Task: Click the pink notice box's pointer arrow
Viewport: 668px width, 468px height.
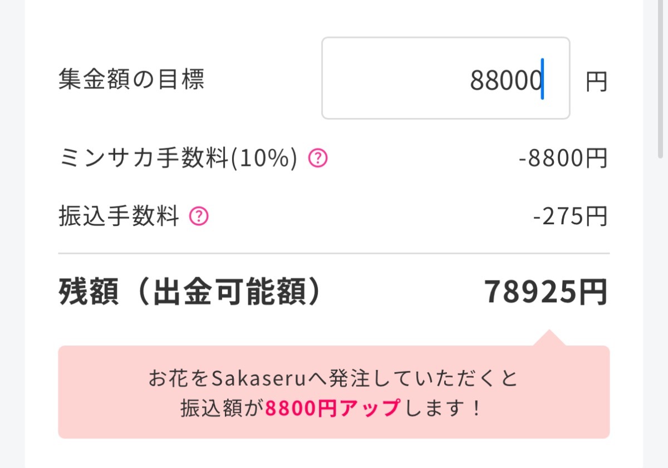Action: [x=549, y=338]
